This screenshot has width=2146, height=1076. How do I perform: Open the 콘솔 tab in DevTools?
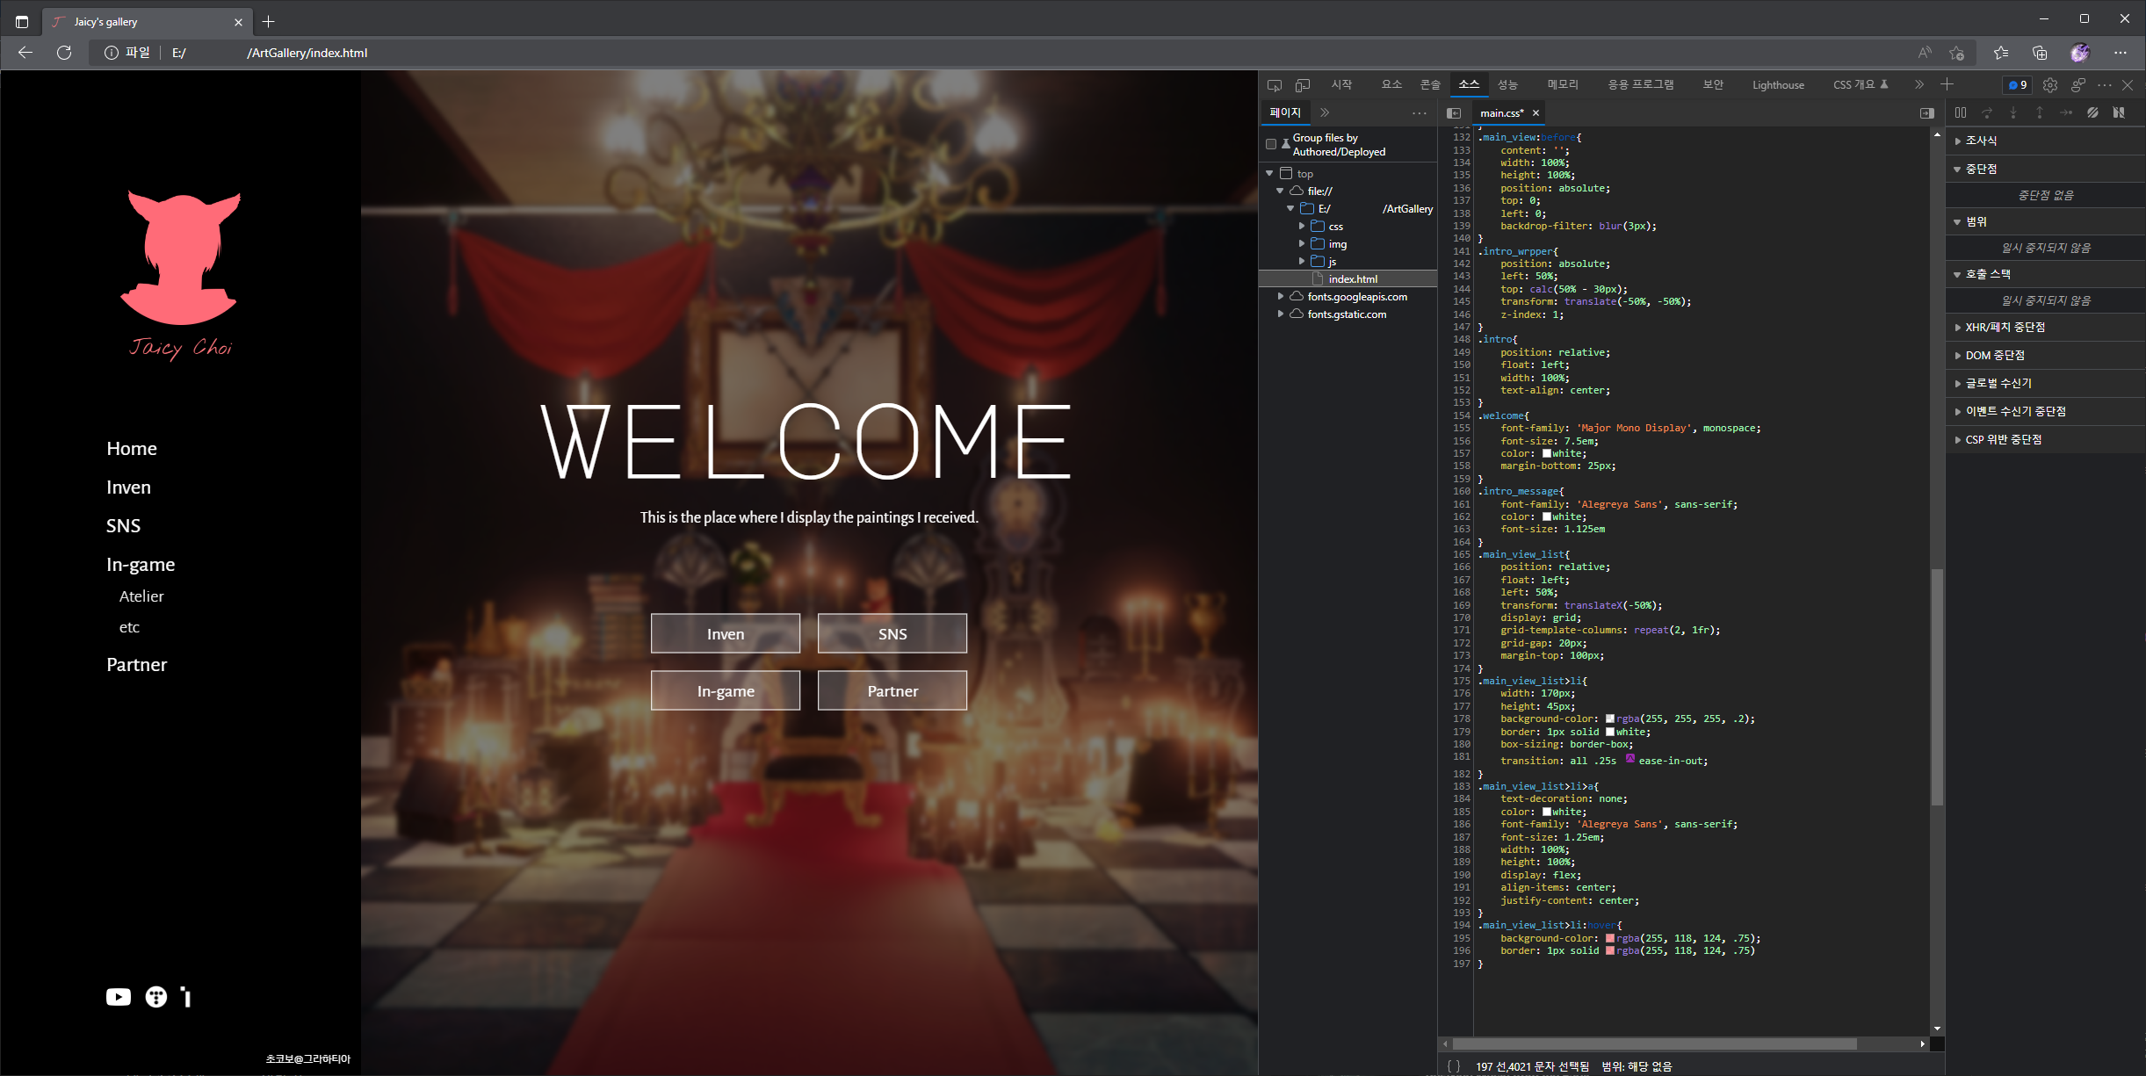(1430, 85)
